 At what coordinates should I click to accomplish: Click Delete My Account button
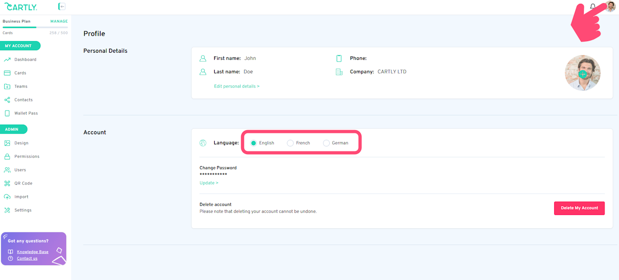click(579, 208)
